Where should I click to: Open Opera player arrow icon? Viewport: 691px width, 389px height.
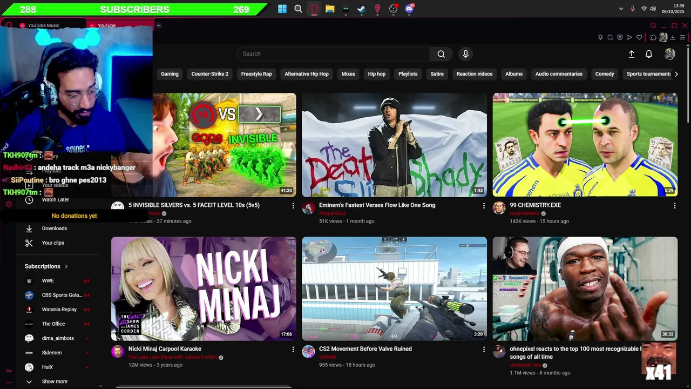629,37
